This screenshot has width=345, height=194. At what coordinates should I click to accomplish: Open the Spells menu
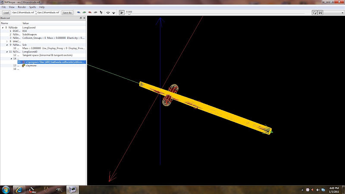(x=32, y=7)
